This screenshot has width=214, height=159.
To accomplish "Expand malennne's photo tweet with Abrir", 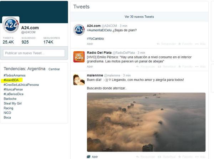I will click(x=95, y=157).
